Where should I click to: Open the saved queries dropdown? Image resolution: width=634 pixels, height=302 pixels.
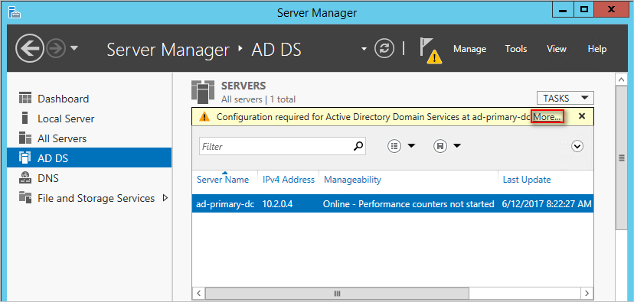coord(447,146)
